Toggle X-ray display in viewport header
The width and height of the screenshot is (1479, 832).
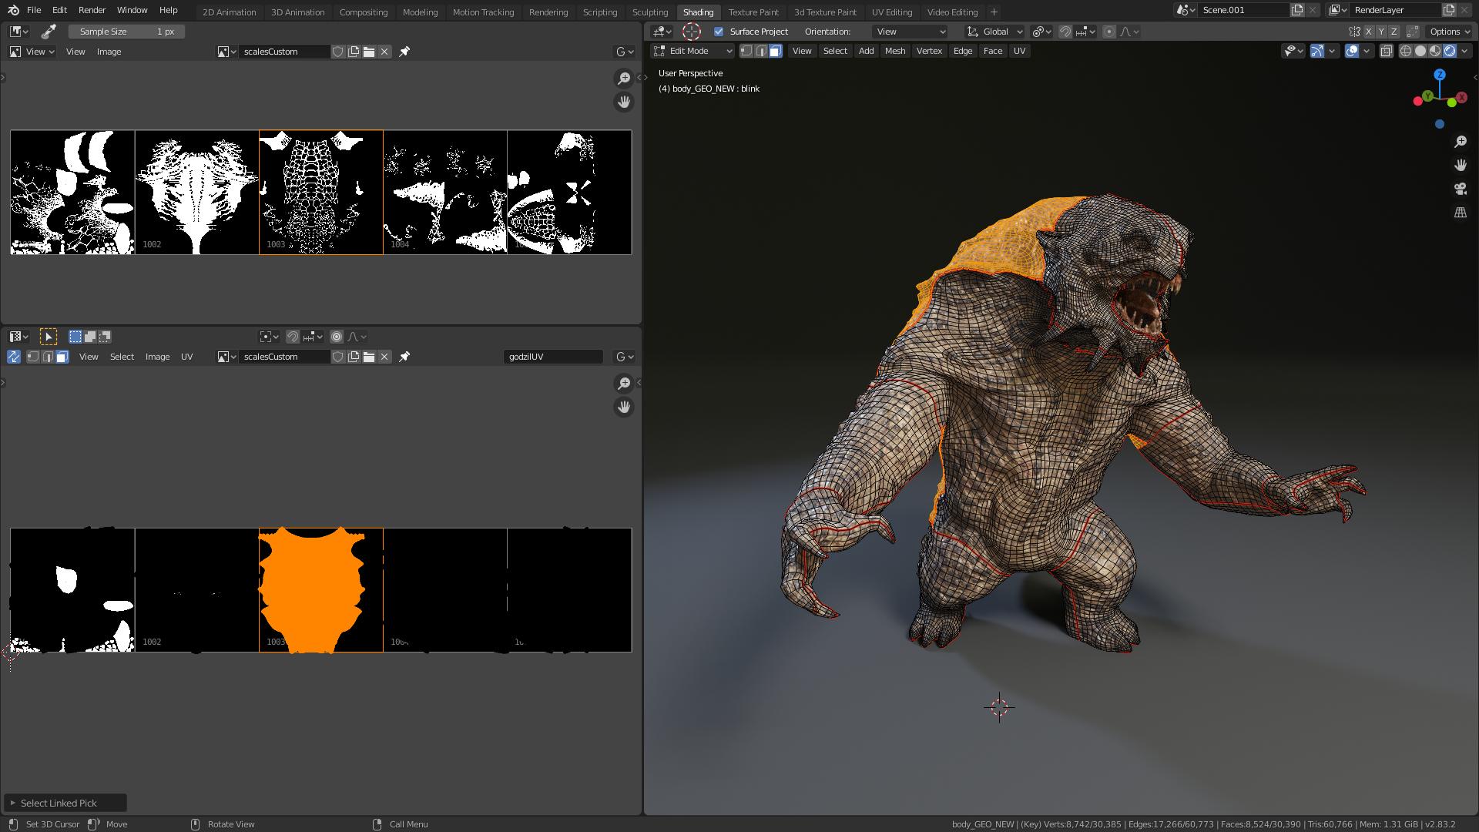[1386, 51]
